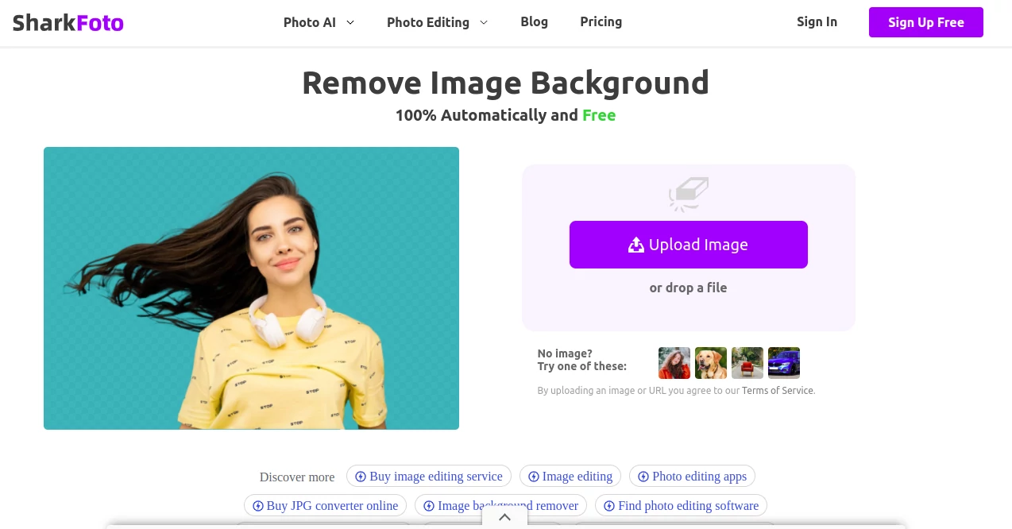
Task: Expand the Photo AI menu
Action: [x=319, y=22]
